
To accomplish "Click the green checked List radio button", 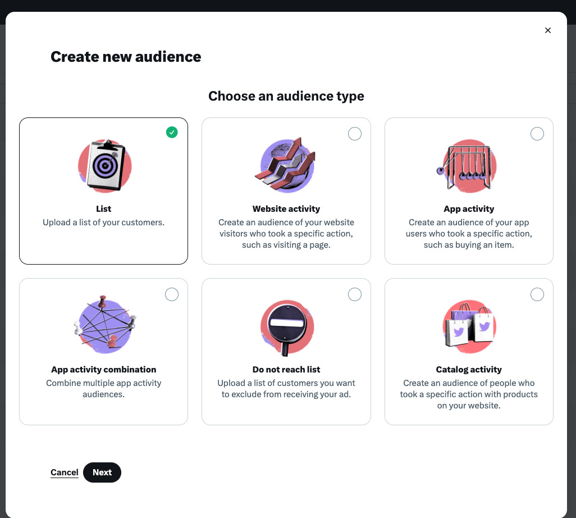I will tap(172, 133).
